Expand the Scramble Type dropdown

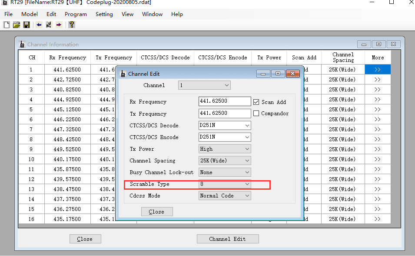(247, 184)
